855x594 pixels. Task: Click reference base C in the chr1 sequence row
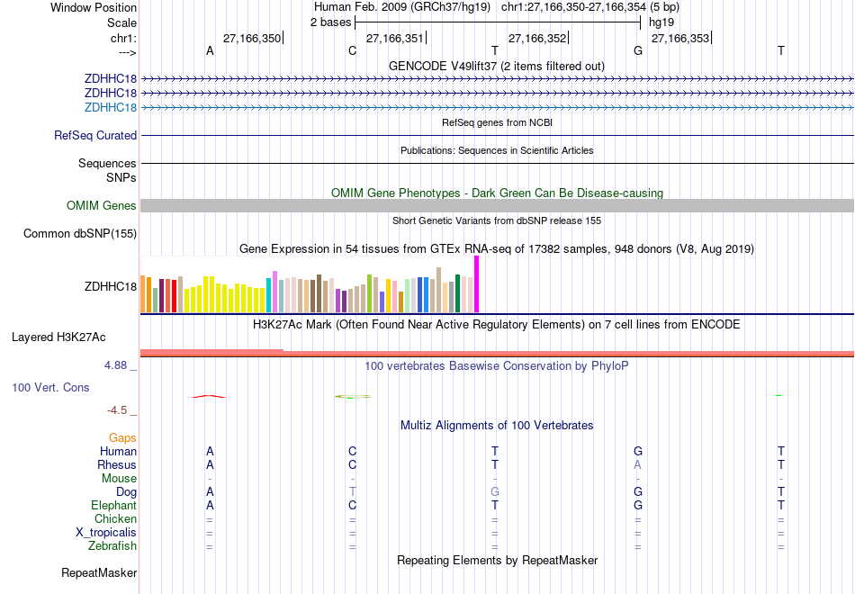[x=352, y=50]
